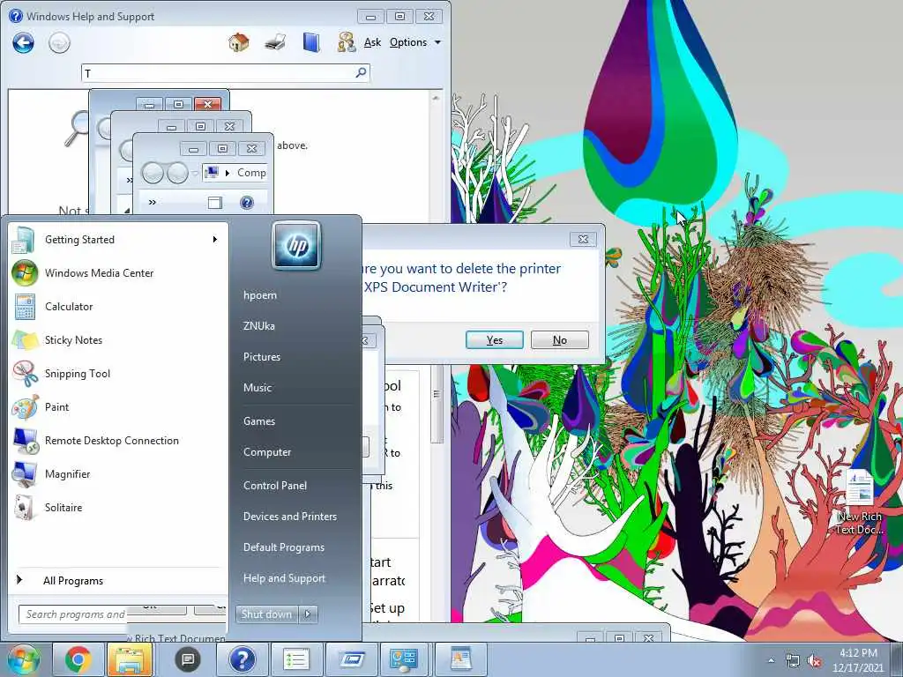The height and width of the screenshot is (677, 903).
Task: Browse Help contents via blue book icon
Action: 311,42
